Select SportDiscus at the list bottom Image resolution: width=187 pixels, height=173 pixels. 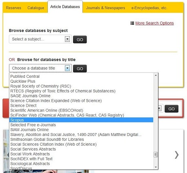pos(81,168)
